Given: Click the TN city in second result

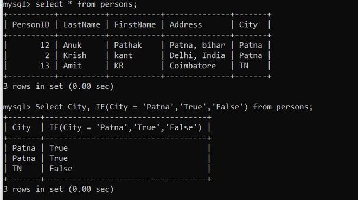Looking at the screenshot, I should tap(17, 169).
